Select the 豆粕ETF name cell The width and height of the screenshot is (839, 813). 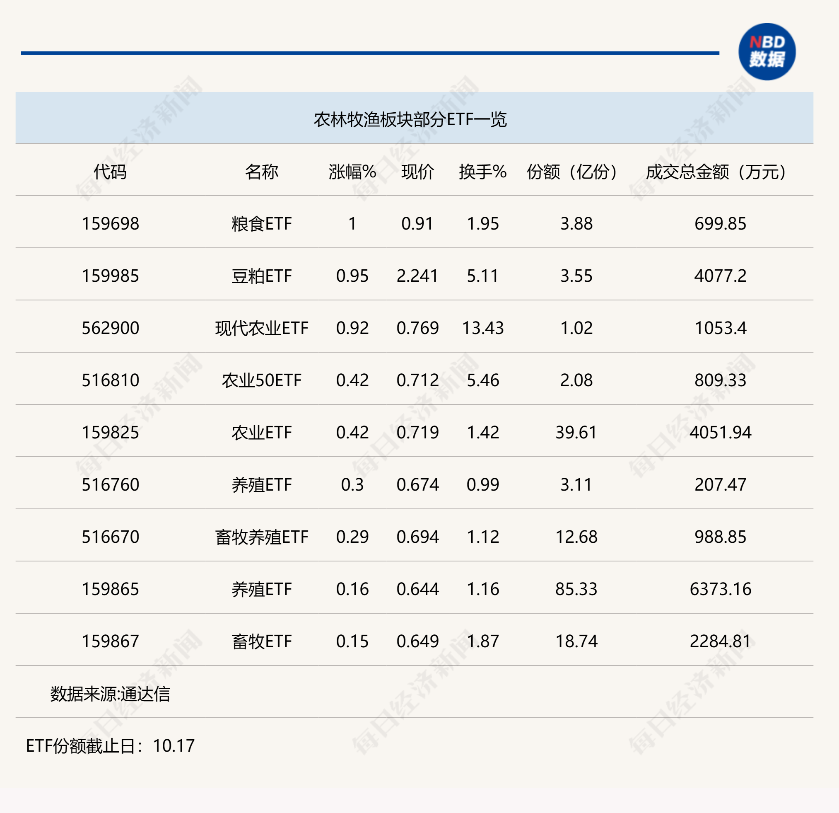pos(261,276)
